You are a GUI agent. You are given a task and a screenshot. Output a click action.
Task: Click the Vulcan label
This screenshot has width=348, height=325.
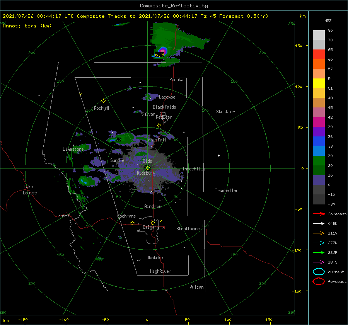[197, 287]
